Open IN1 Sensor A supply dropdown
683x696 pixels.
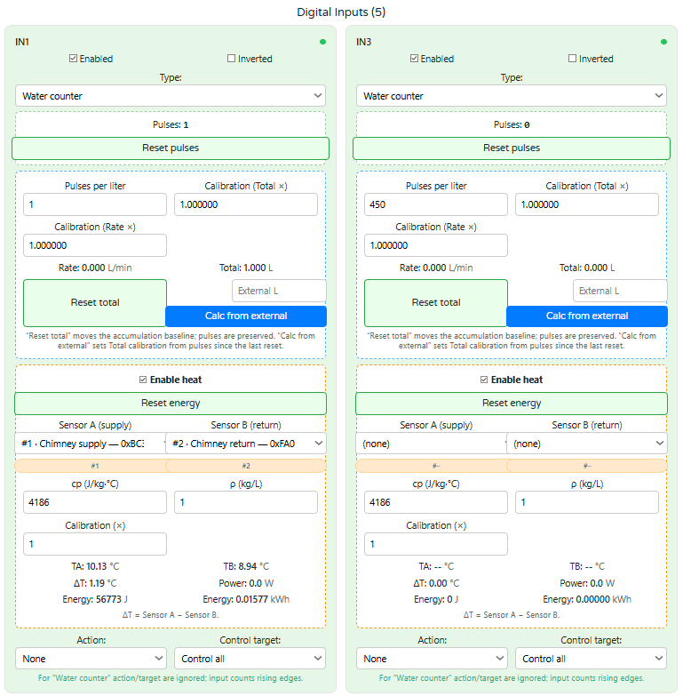click(91, 444)
